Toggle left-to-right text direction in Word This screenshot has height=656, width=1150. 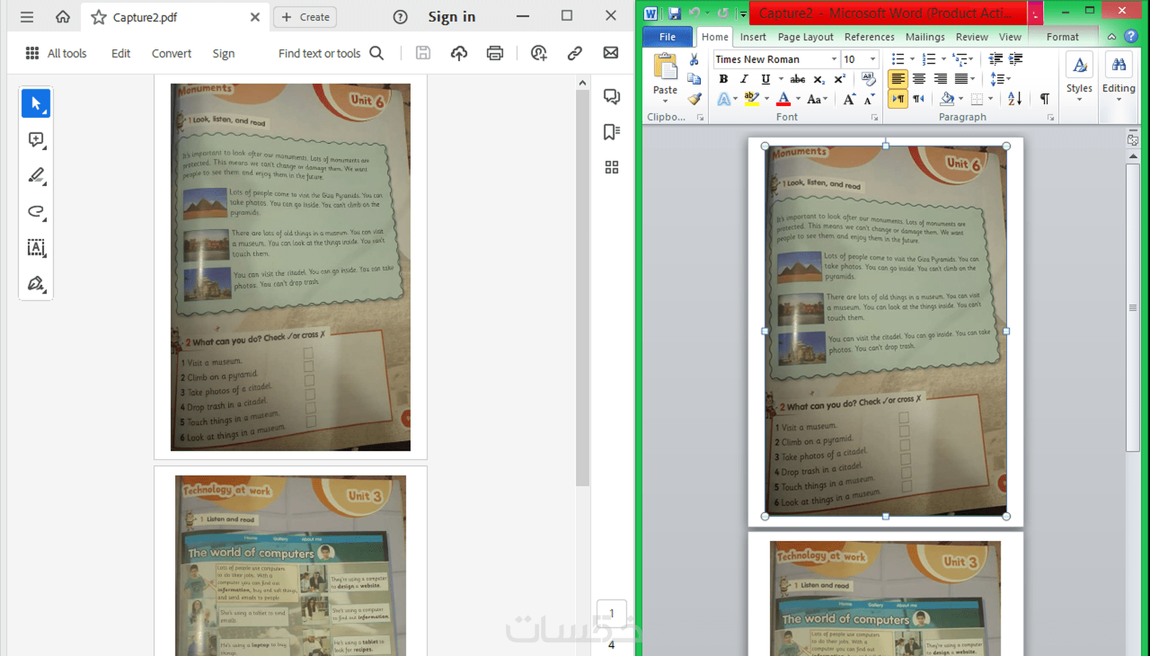click(x=898, y=99)
